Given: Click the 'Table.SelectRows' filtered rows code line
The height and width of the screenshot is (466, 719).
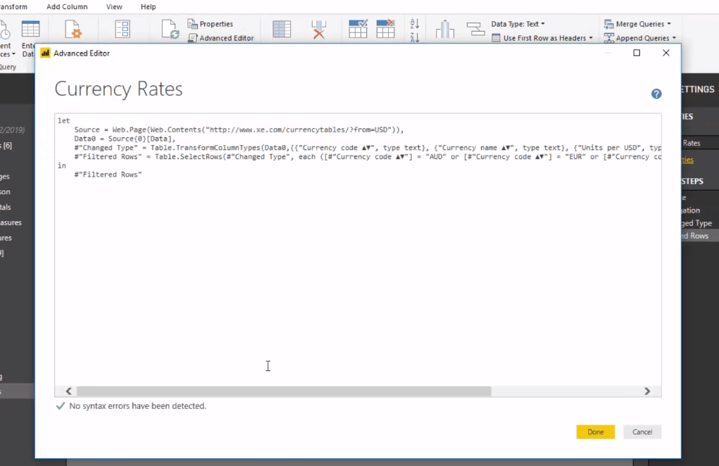Looking at the screenshot, I should 368,157.
